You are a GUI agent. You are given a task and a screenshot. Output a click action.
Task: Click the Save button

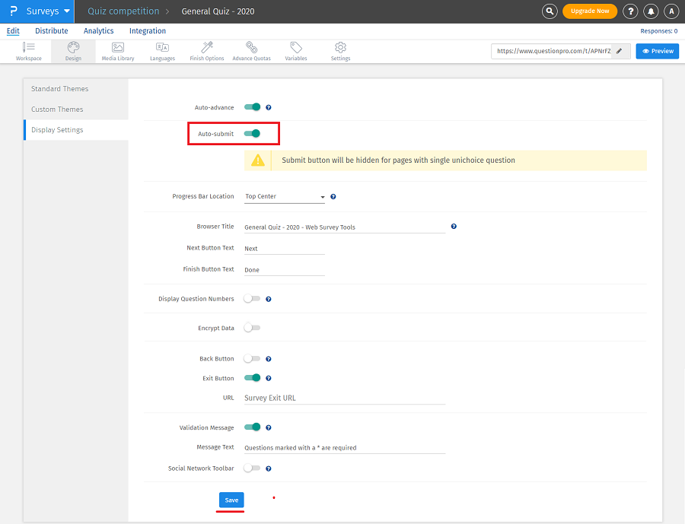231,500
